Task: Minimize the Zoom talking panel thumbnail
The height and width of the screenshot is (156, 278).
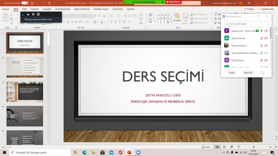Action: pos(23,14)
